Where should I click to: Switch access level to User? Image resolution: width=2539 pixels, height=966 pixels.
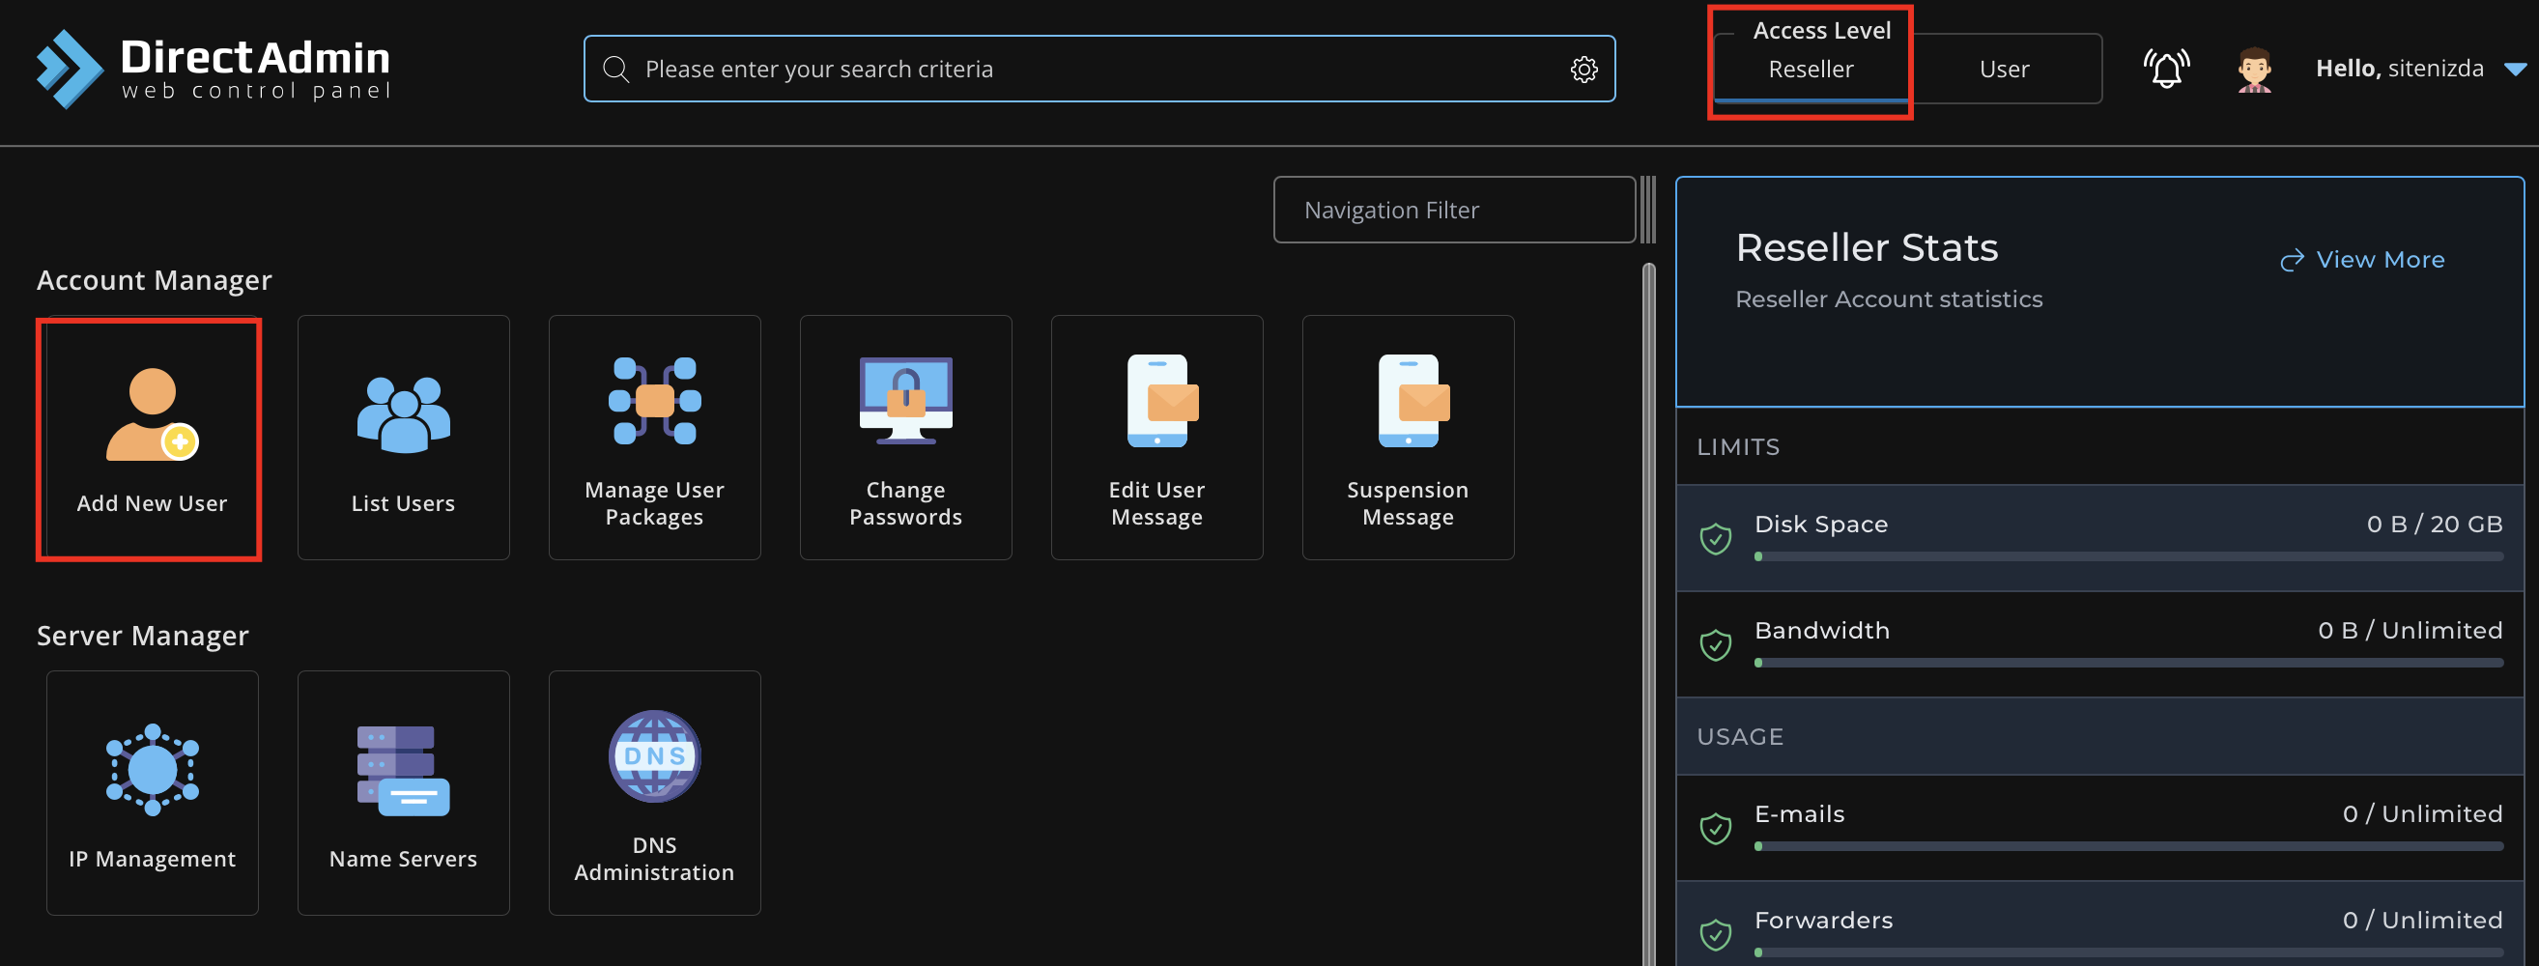pyautogui.click(x=2004, y=69)
